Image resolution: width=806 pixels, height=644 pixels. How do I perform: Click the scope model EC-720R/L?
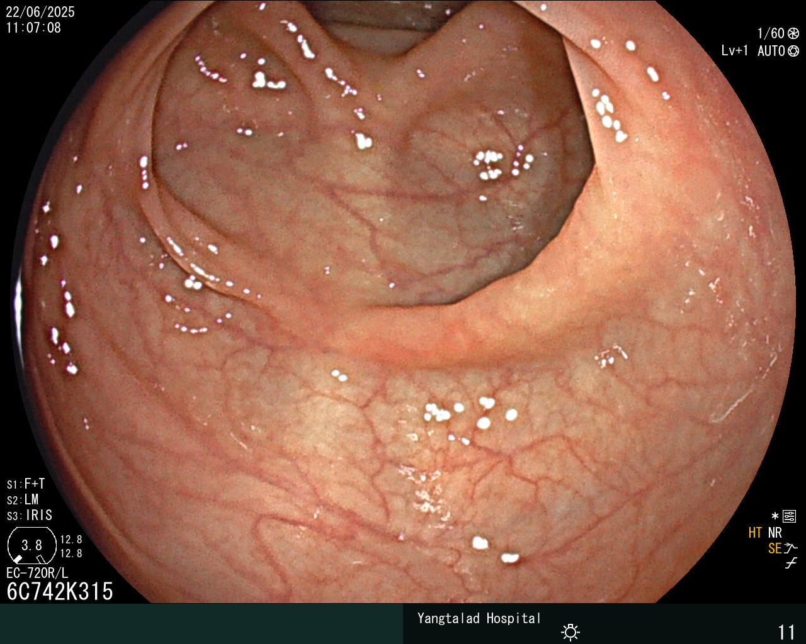coord(37,573)
